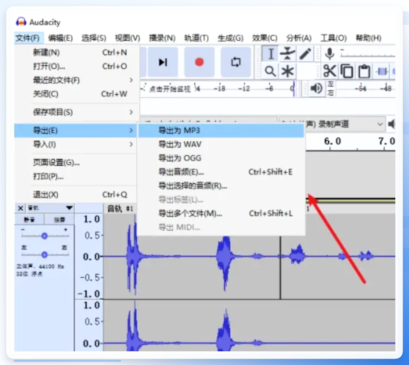Click the Skip to End transport button
The width and height of the screenshot is (409, 365).
point(163,62)
